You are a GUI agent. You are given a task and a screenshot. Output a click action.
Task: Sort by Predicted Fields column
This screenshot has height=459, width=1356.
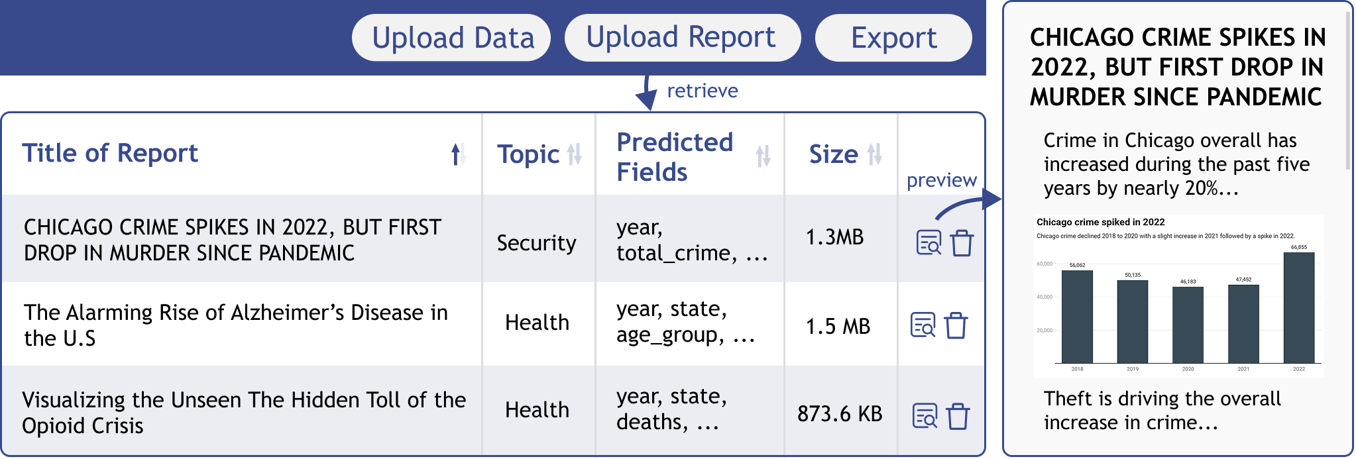pyautogui.click(x=763, y=156)
